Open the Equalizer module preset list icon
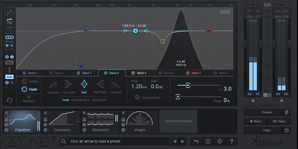This screenshot has width=298, height=149. coord(6,119)
